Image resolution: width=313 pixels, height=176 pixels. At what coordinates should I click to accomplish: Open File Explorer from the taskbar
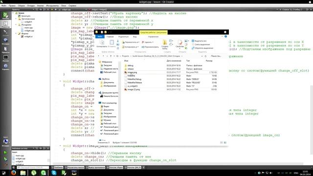coord(23,173)
